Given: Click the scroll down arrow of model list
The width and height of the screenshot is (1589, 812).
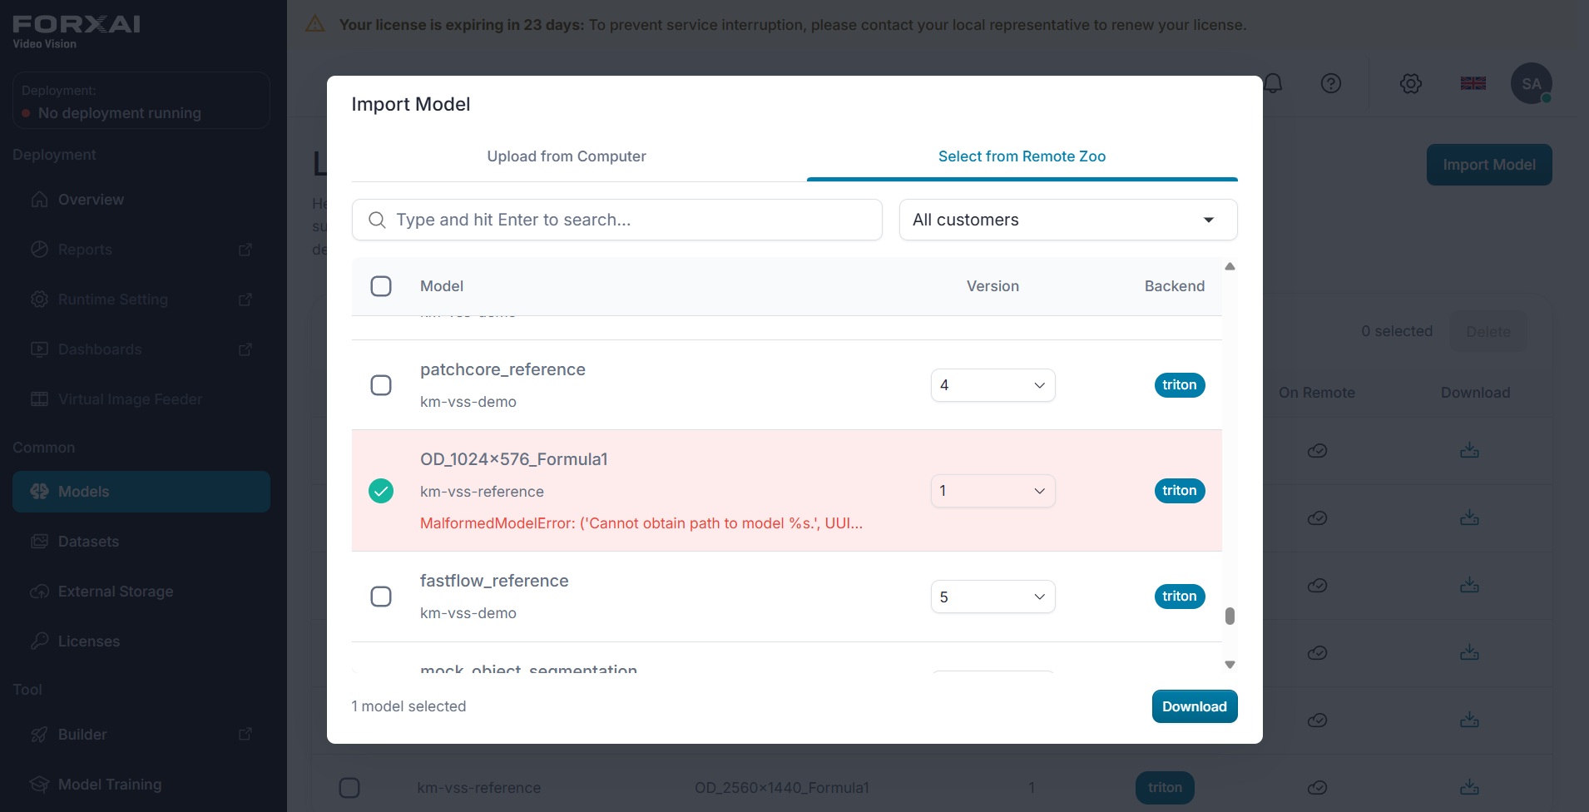Looking at the screenshot, I should [x=1230, y=665].
